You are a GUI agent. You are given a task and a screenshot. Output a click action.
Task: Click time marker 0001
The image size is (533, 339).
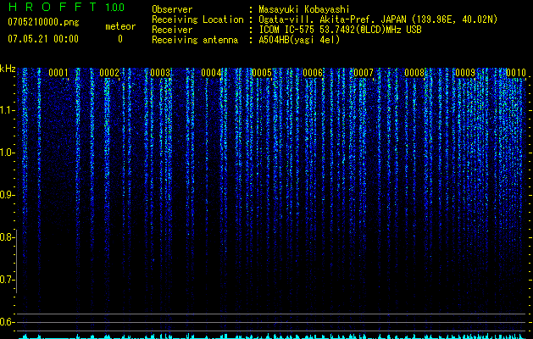point(58,73)
